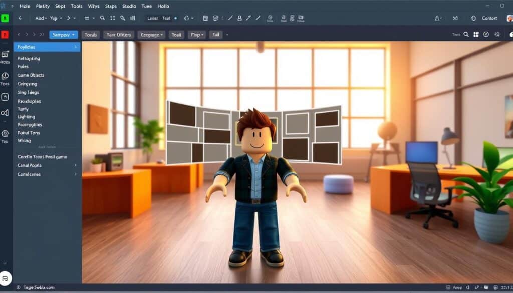Select the Laser Tool in the toolbar
The image size is (513, 293).
pyautogui.click(x=159, y=18)
